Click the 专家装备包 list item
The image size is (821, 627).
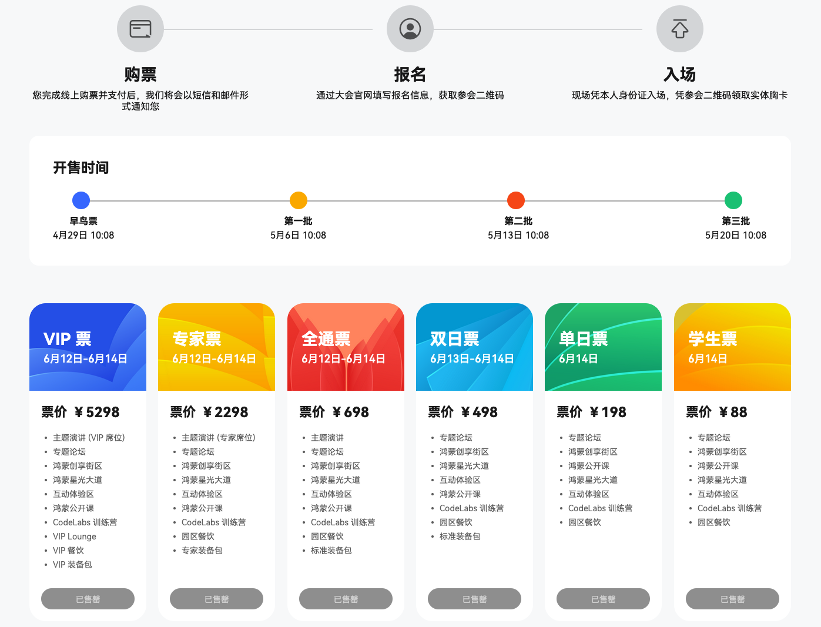pyautogui.click(x=202, y=551)
